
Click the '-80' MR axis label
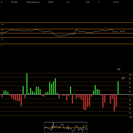click(x=130, y=113)
